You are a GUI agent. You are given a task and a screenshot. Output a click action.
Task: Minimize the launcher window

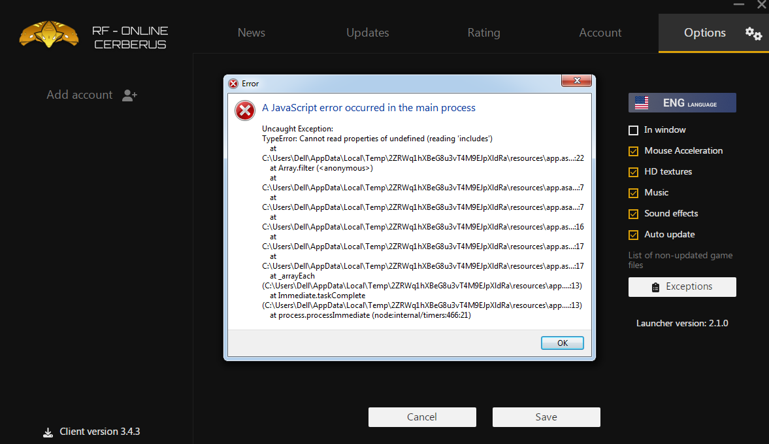(x=738, y=5)
